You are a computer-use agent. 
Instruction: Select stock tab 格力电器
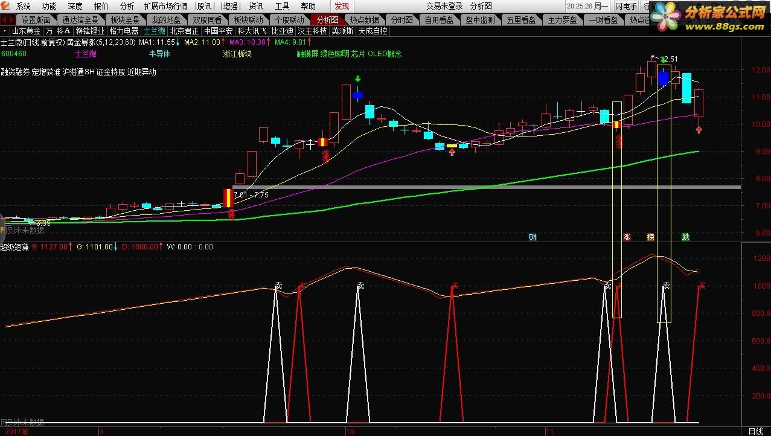coord(124,31)
